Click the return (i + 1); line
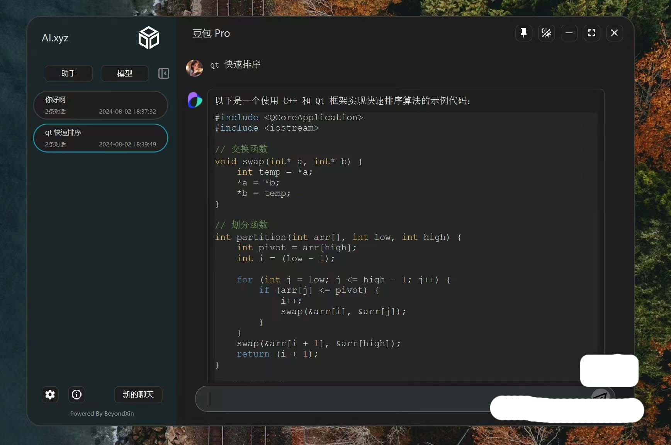 coord(278,354)
